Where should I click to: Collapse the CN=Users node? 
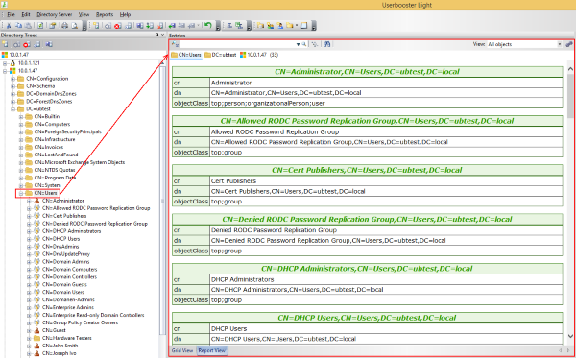(21, 193)
